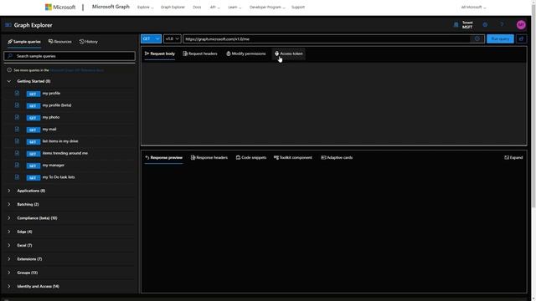Open the Graph Explorer link in the top navigation
The height and width of the screenshot is (301, 536).
click(x=173, y=8)
